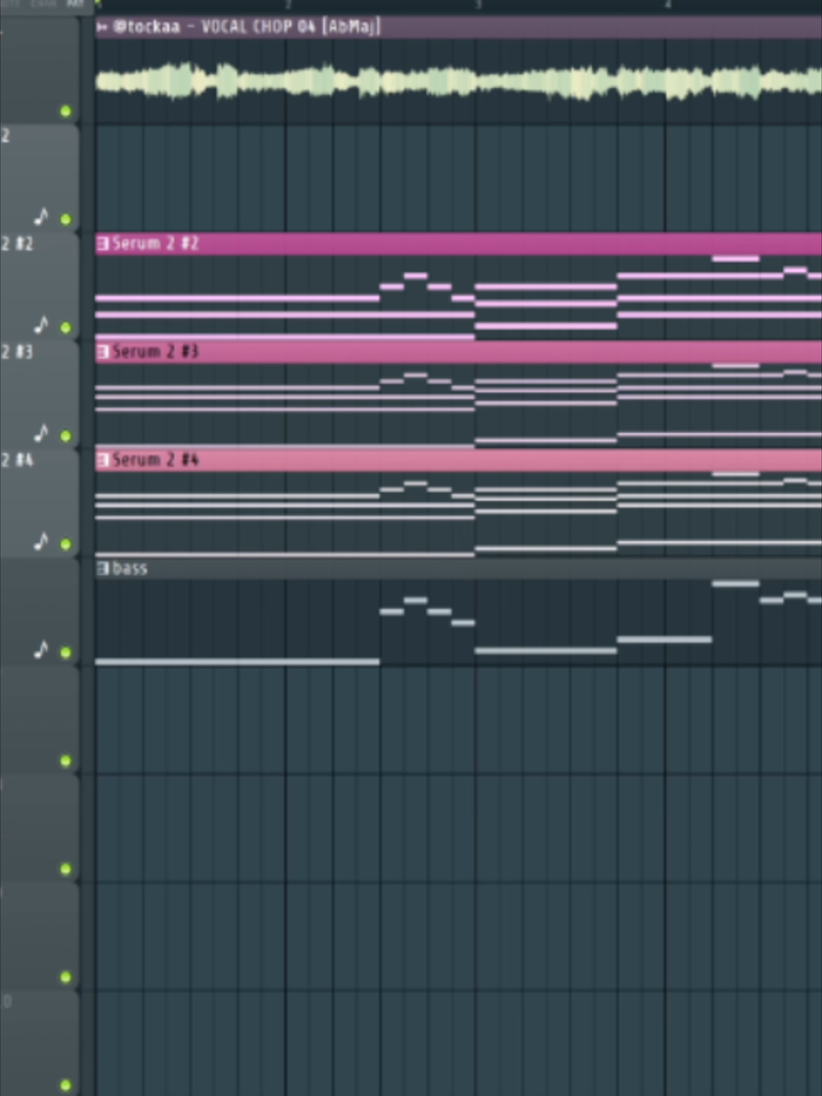Toggle the mute LED on track "2 #3"
The image size is (822, 1096).
(x=66, y=436)
